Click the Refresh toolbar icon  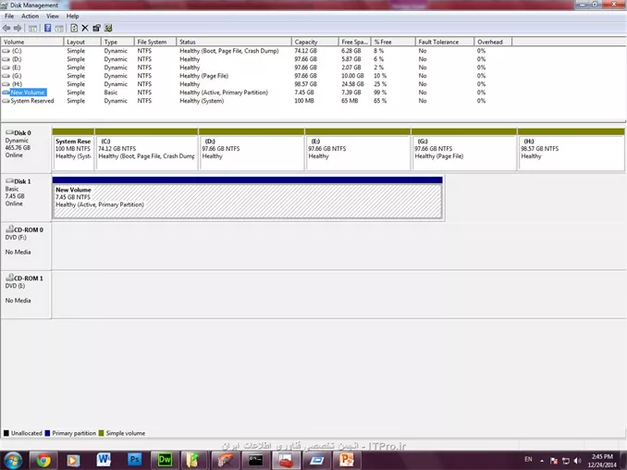coord(74,28)
